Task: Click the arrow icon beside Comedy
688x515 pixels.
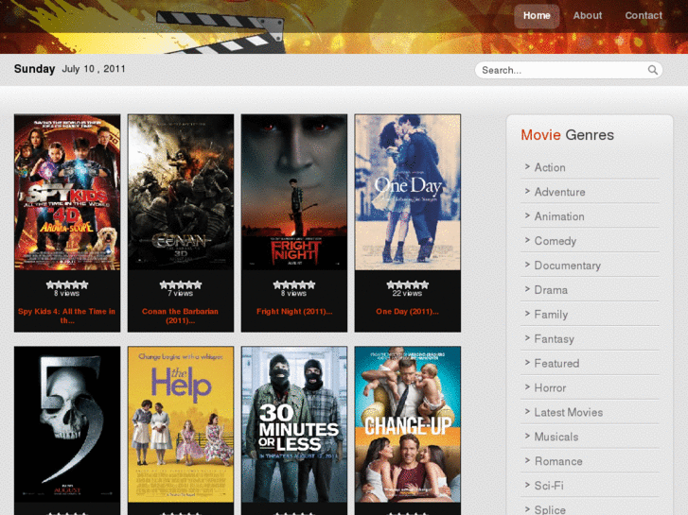Action: point(527,240)
